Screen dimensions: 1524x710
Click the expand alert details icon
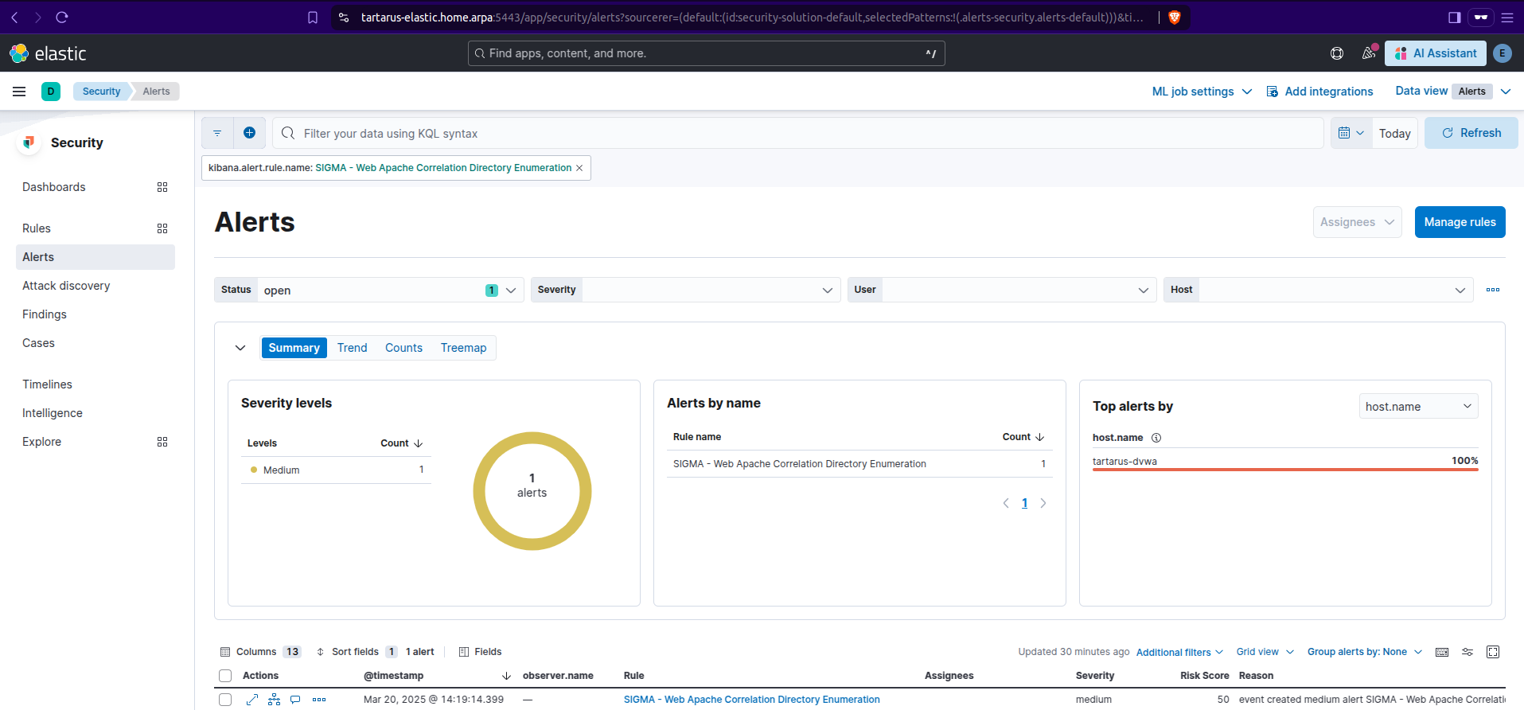[252, 700]
